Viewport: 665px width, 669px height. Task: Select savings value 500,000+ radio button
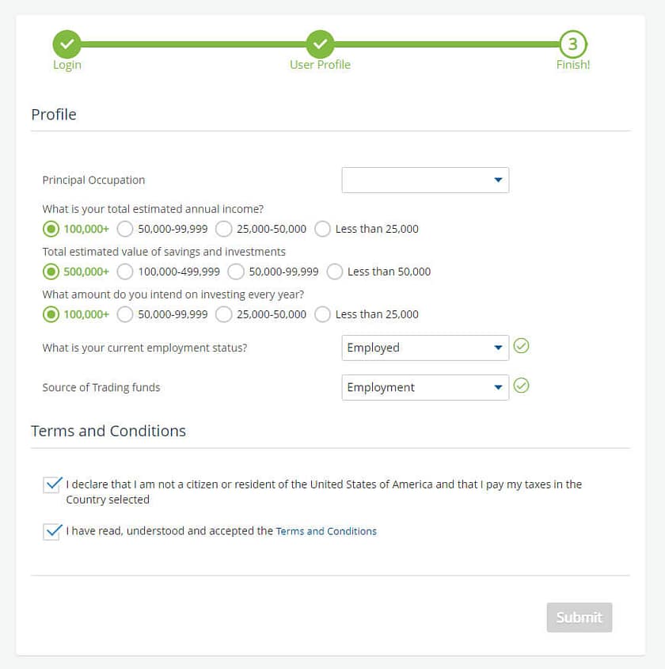[51, 272]
